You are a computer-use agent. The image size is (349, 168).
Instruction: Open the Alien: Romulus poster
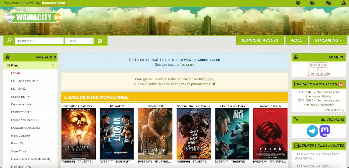click(270, 134)
